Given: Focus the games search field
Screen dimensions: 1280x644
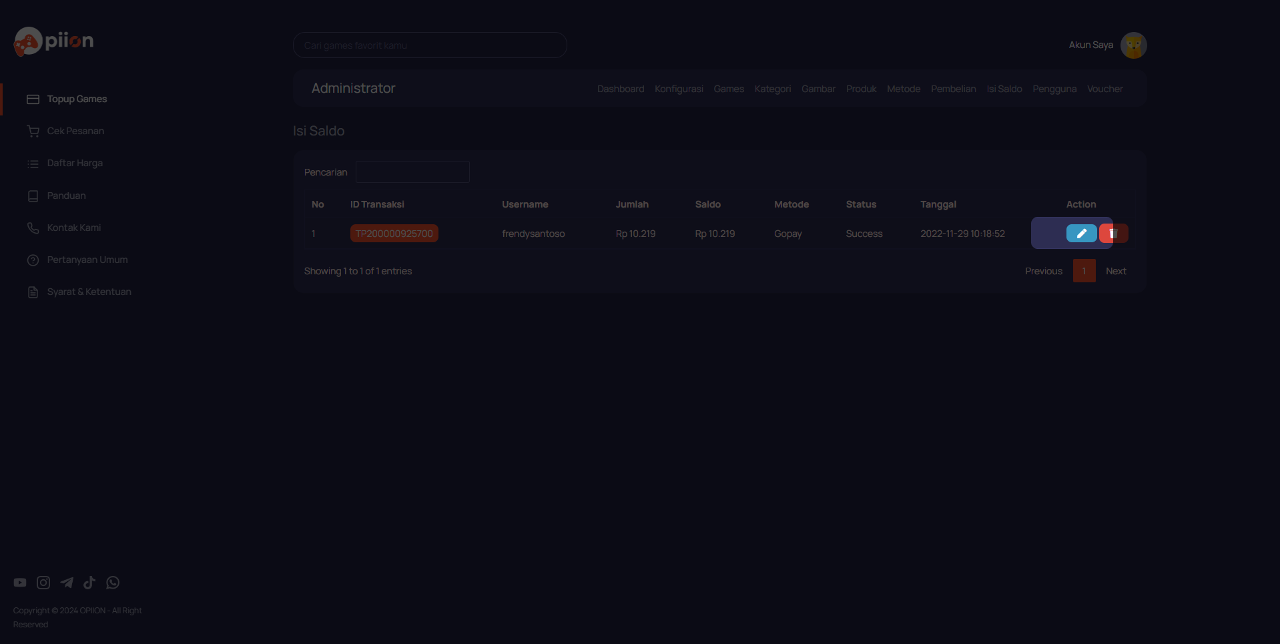Looking at the screenshot, I should [x=430, y=45].
